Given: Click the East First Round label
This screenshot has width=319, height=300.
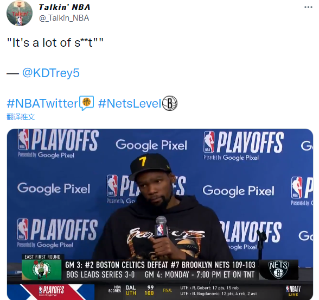Looking at the screenshot, I should pyautogui.click(x=42, y=257).
